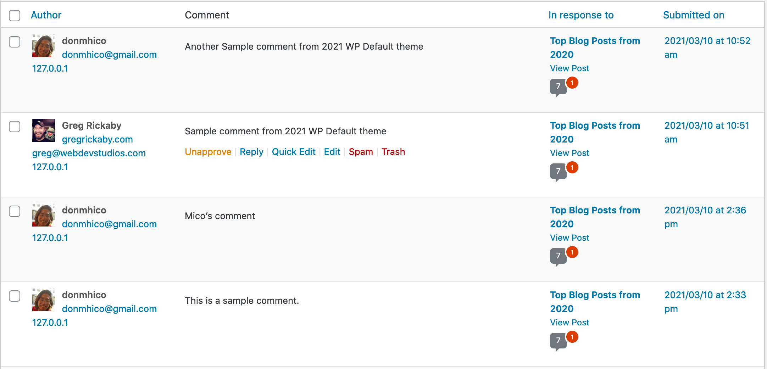Unapprove Greg Rickaby's sample comment
Image resolution: width=767 pixels, height=369 pixels.
(208, 152)
